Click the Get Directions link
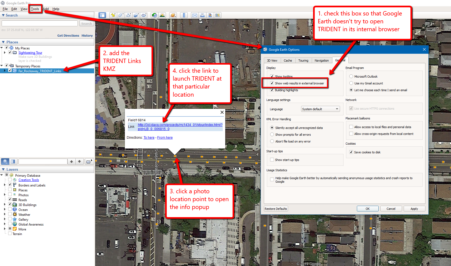Image resolution: width=451 pixels, height=266 pixels. point(68,36)
